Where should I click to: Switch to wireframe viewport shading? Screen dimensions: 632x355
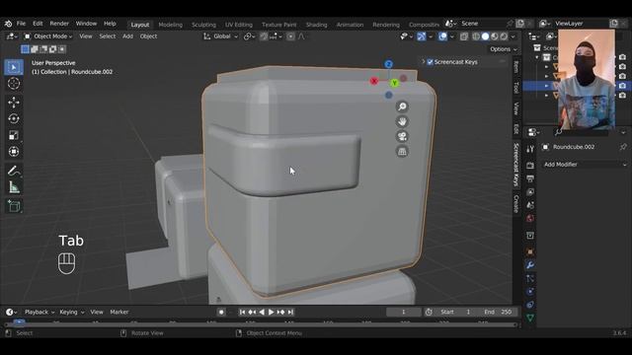pyautogui.click(x=476, y=36)
